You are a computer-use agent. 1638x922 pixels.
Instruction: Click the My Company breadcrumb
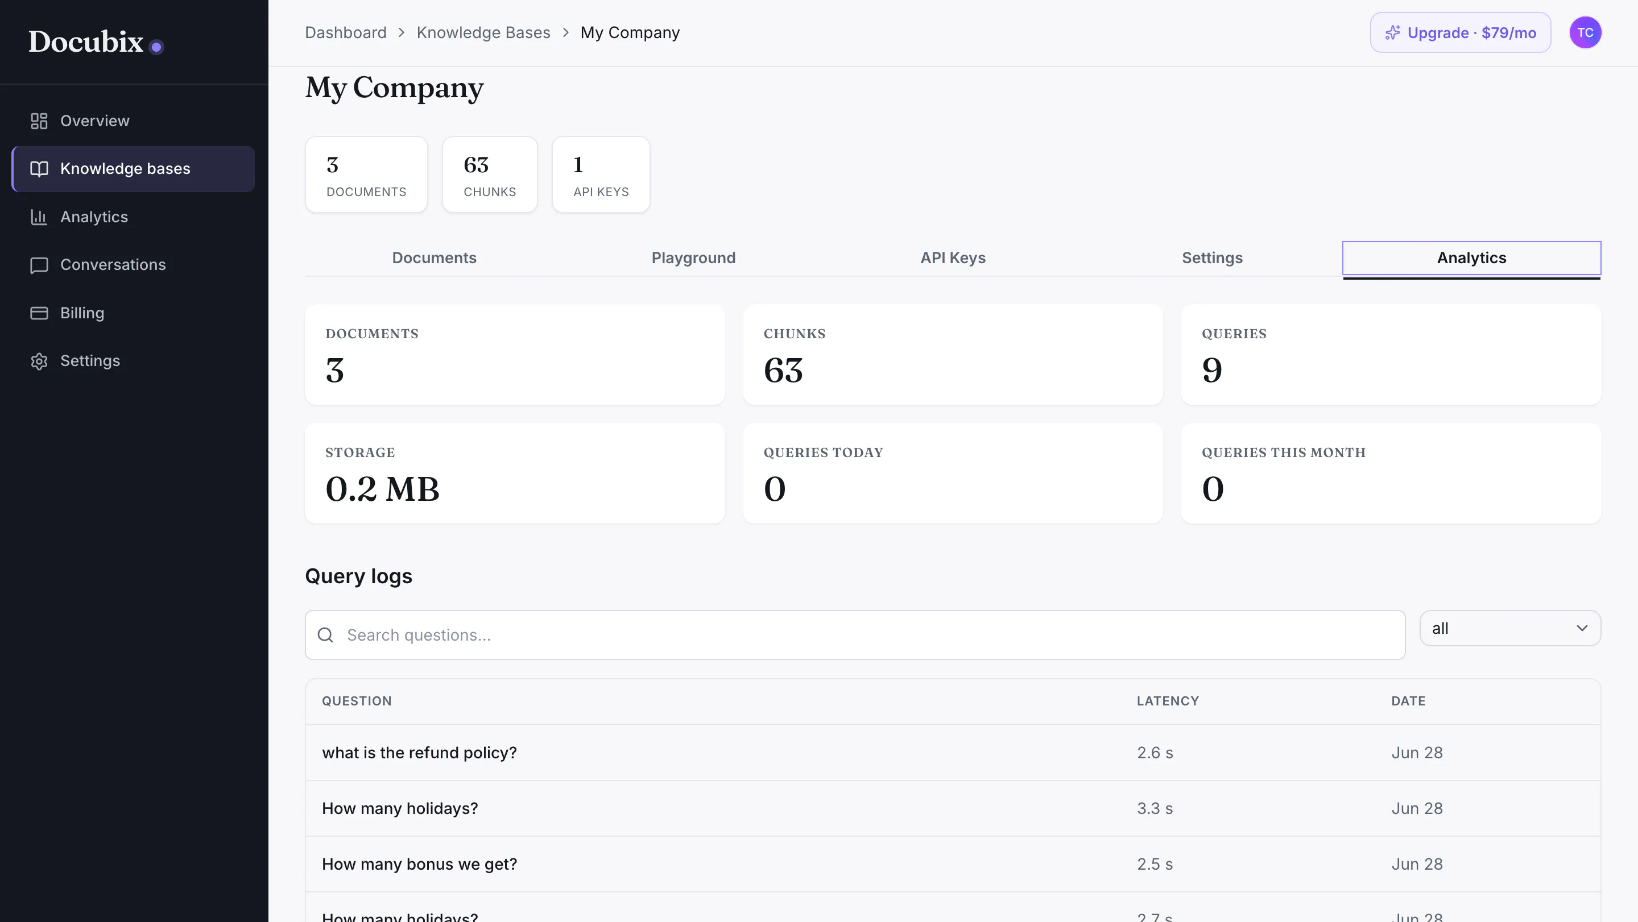click(630, 32)
